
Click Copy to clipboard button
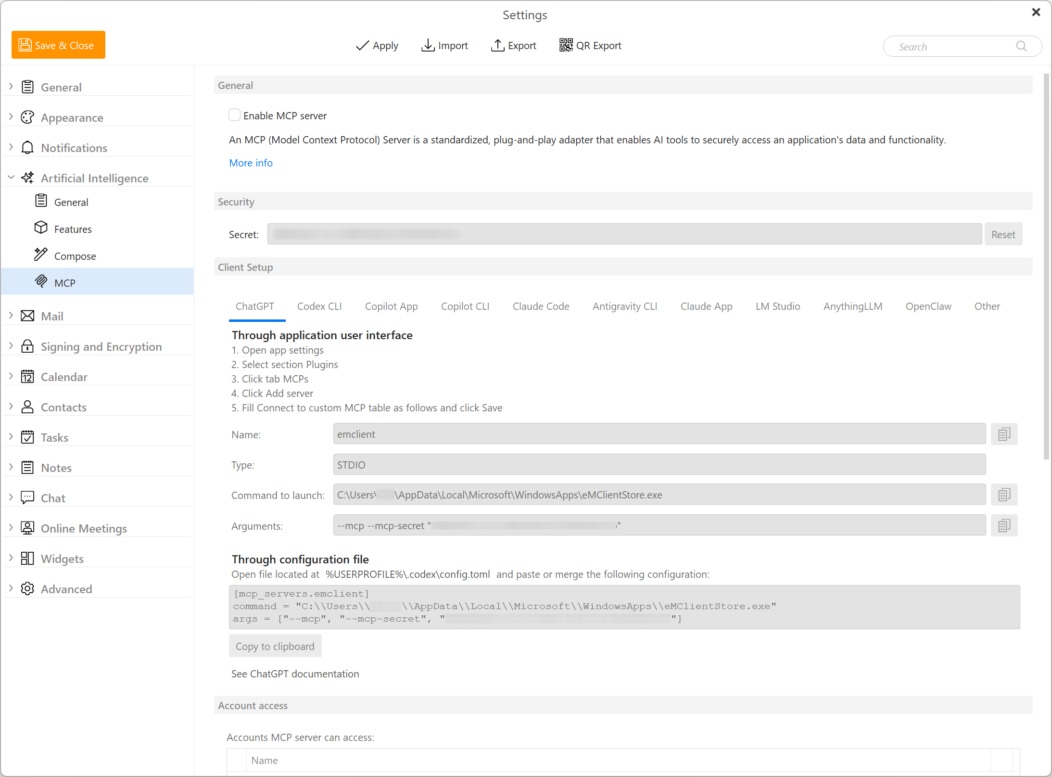click(x=275, y=646)
